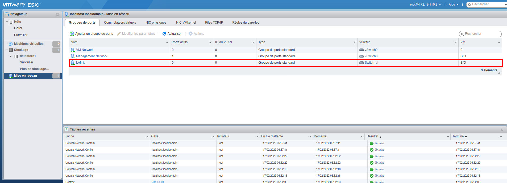Open the Règles du pare-feu tab

246,23
